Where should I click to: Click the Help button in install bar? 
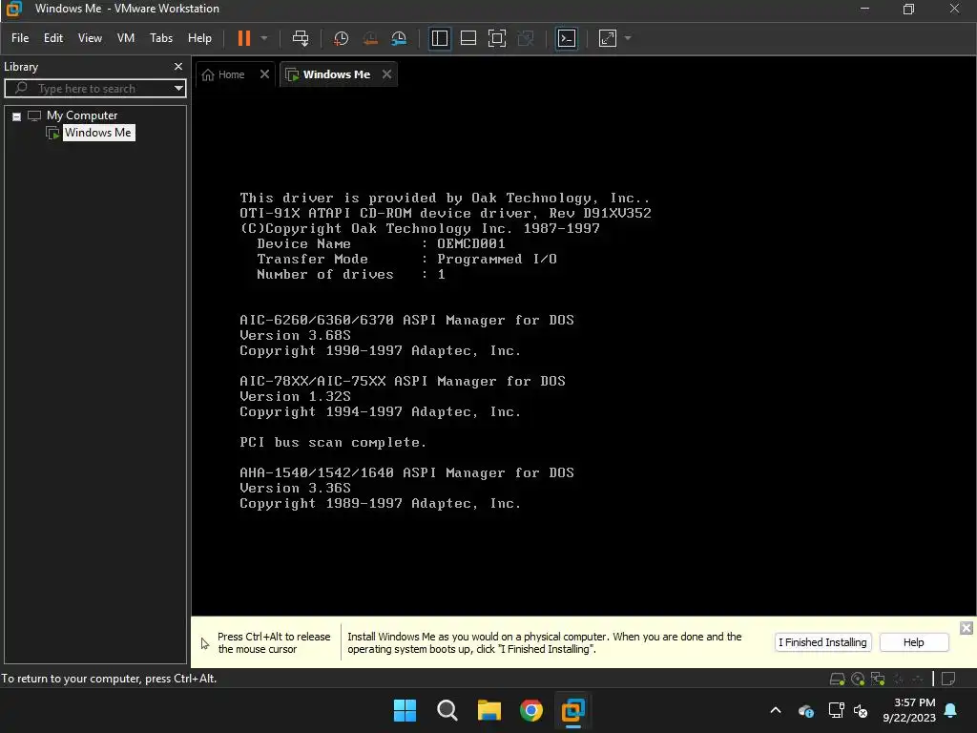tap(913, 642)
